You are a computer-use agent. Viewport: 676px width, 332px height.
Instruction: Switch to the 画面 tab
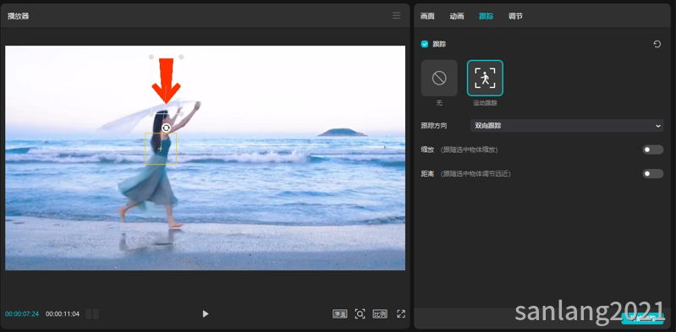point(427,16)
